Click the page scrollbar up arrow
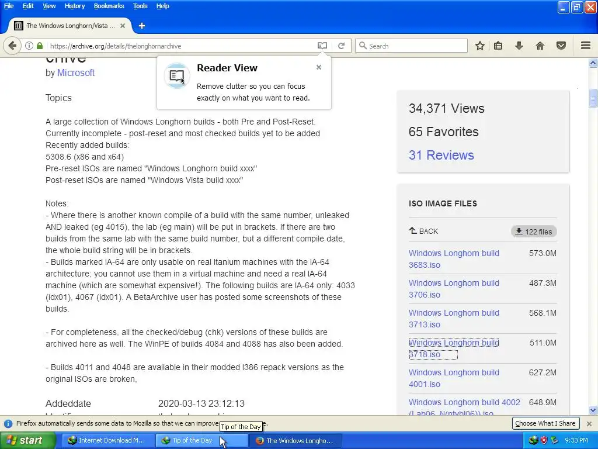This screenshot has width=598, height=449. click(593, 63)
